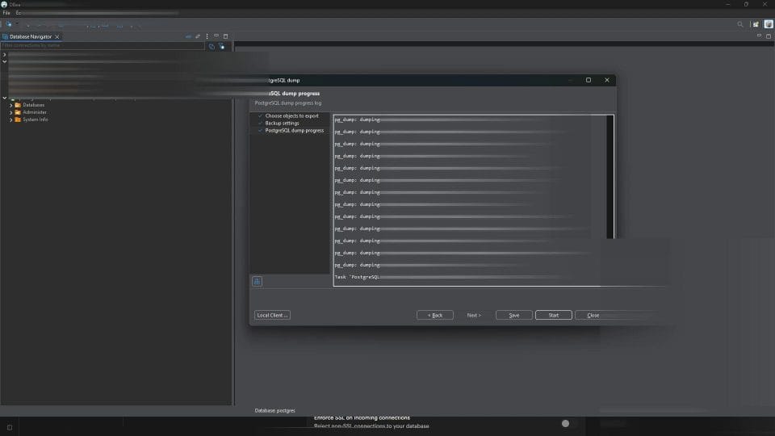Expand the Administer folder

10,113
